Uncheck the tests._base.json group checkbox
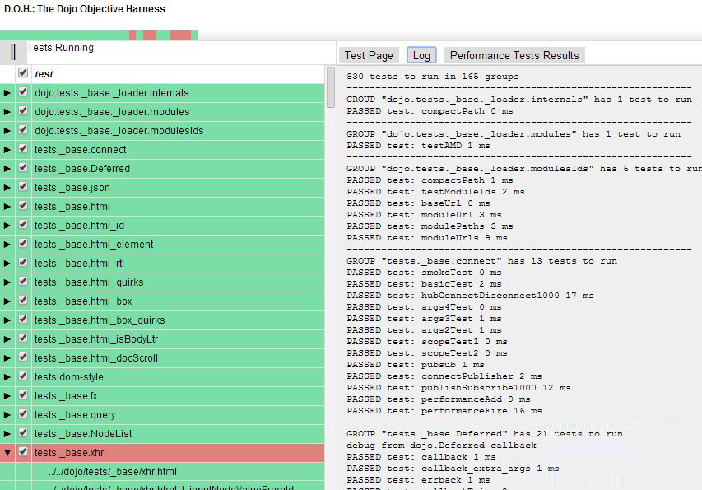The width and height of the screenshot is (702, 490). pyautogui.click(x=23, y=187)
